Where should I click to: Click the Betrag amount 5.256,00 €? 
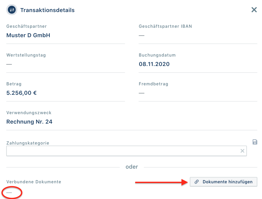21,93
